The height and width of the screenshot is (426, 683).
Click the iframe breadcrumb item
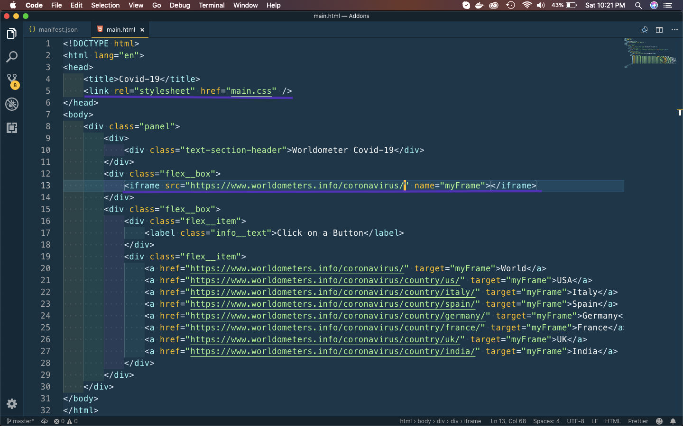pos(472,421)
